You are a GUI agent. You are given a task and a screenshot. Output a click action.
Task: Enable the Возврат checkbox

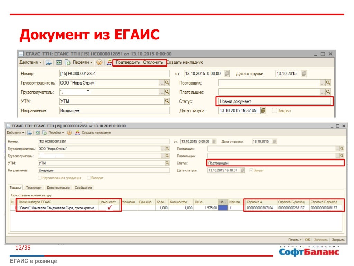(x=89, y=178)
